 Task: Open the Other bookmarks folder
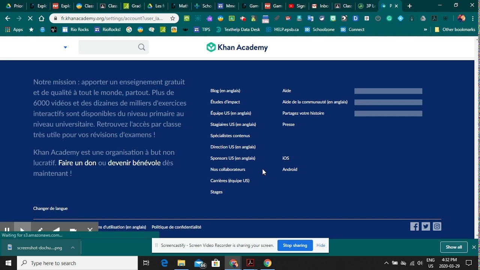[454, 29]
